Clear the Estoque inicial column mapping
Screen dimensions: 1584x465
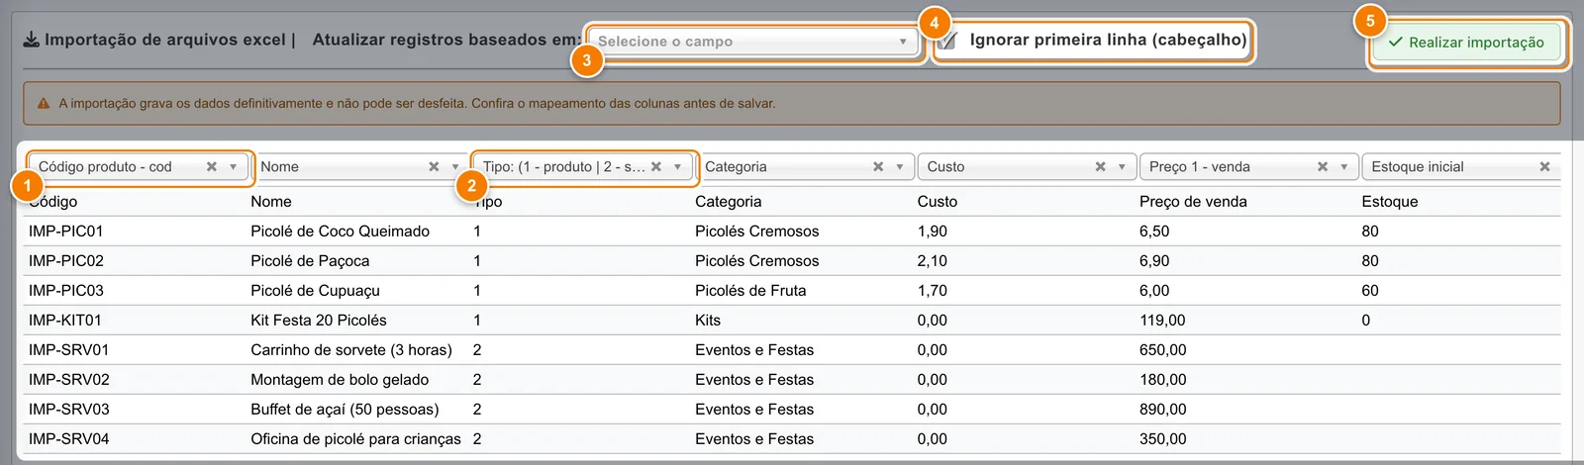coord(1544,167)
